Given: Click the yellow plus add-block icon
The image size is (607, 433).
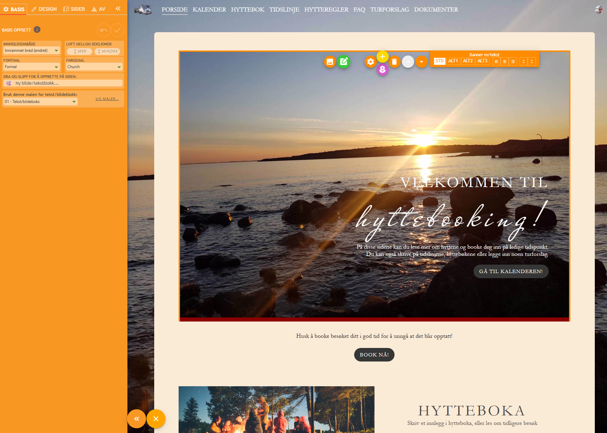Looking at the screenshot, I should click(382, 57).
